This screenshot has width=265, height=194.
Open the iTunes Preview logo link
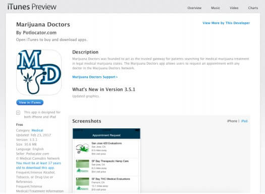click(32, 7)
